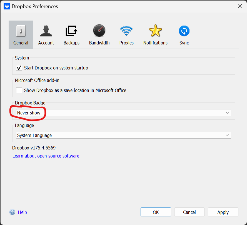Open the Proxies tab wifi icon

point(126,31)
